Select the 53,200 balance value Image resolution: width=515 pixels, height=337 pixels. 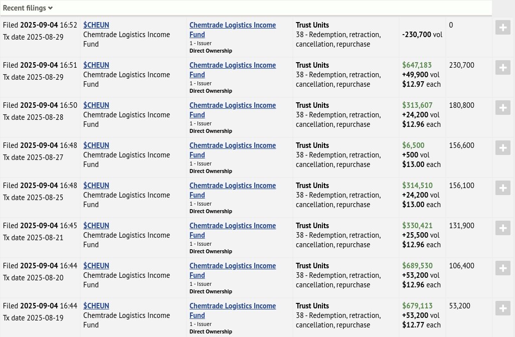(459, 305)
